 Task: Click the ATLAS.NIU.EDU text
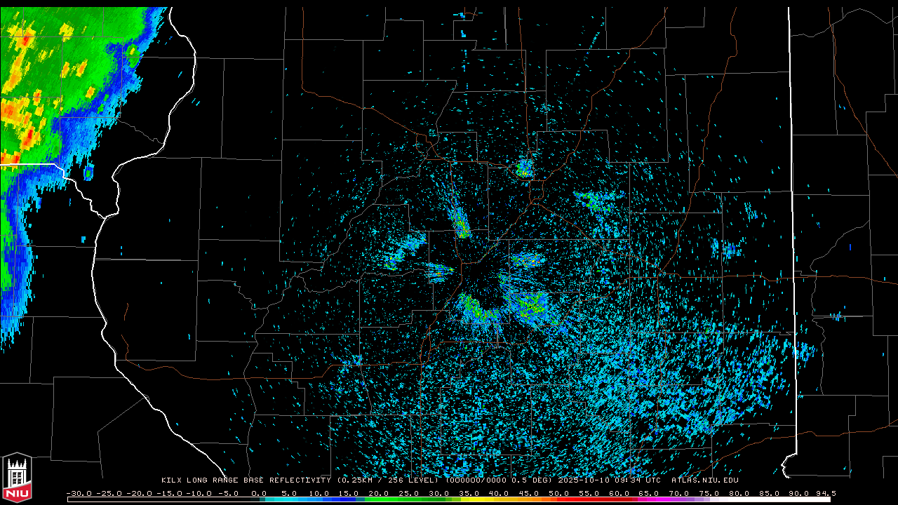[705, 480]
